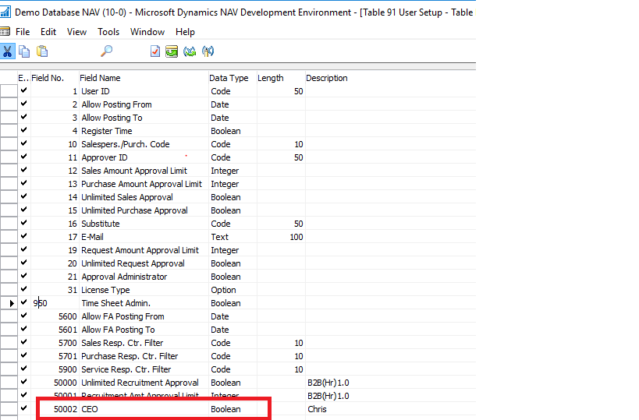Click into the Field No. cell containing 950
The image size is (639, 420).
[x=55, y=303]
